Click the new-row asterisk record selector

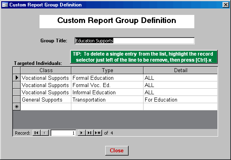point(17,106)
